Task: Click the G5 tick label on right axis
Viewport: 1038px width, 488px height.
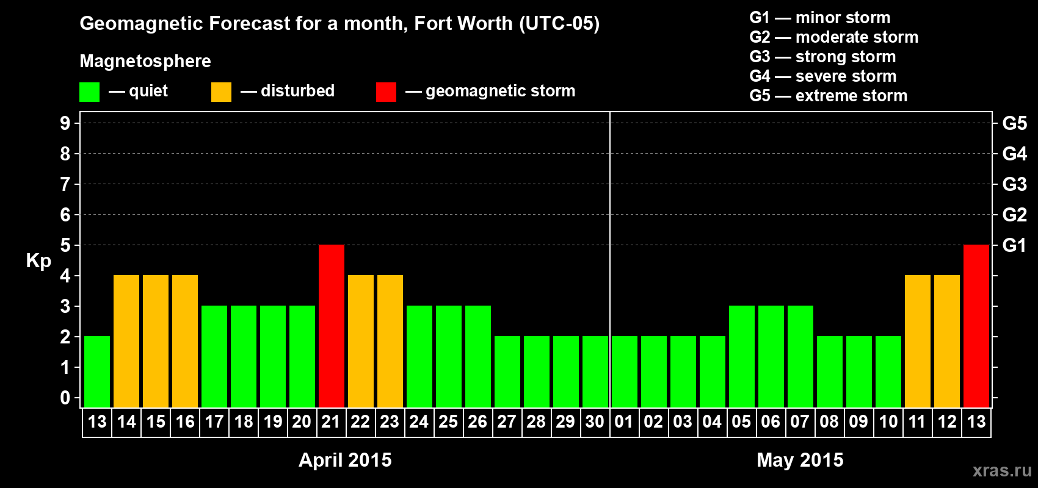Action: (1015, 123)
